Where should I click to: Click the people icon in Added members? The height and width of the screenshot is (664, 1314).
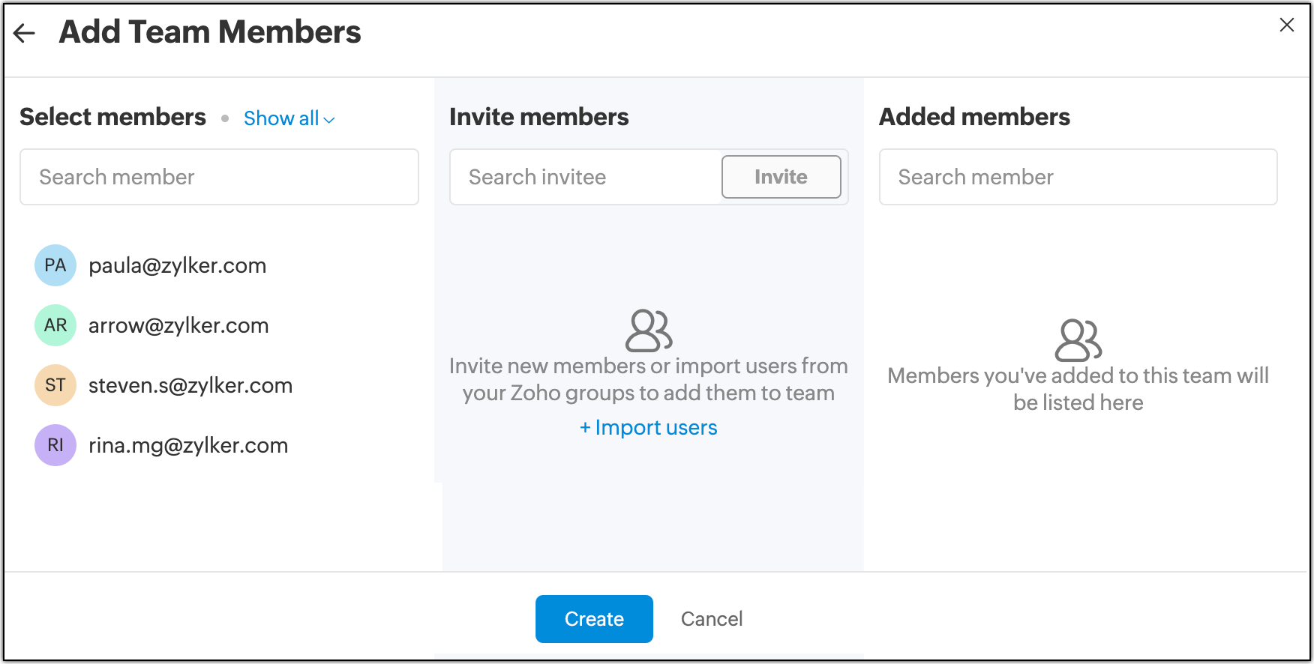point(1078,340)
